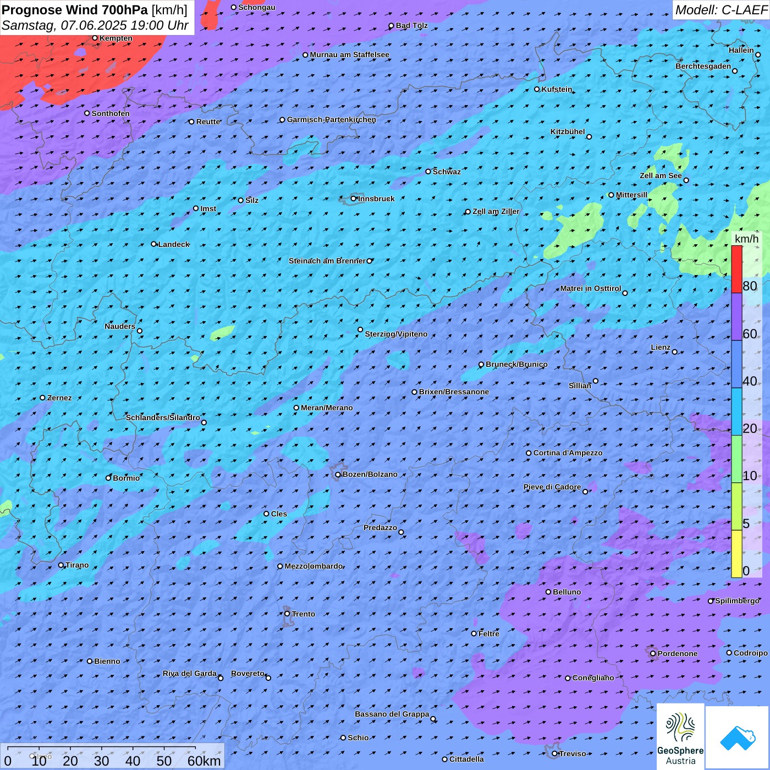Select the blue 40–60 km/h legend color

pos(736,364)
